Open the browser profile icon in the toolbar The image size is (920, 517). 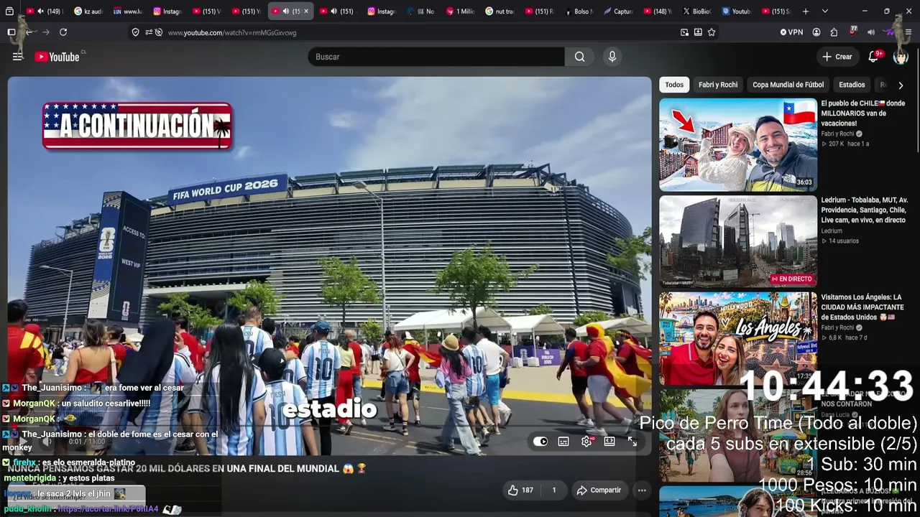tap(816, 32)
